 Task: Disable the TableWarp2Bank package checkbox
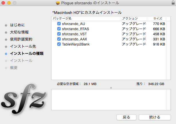click(59, 44)
